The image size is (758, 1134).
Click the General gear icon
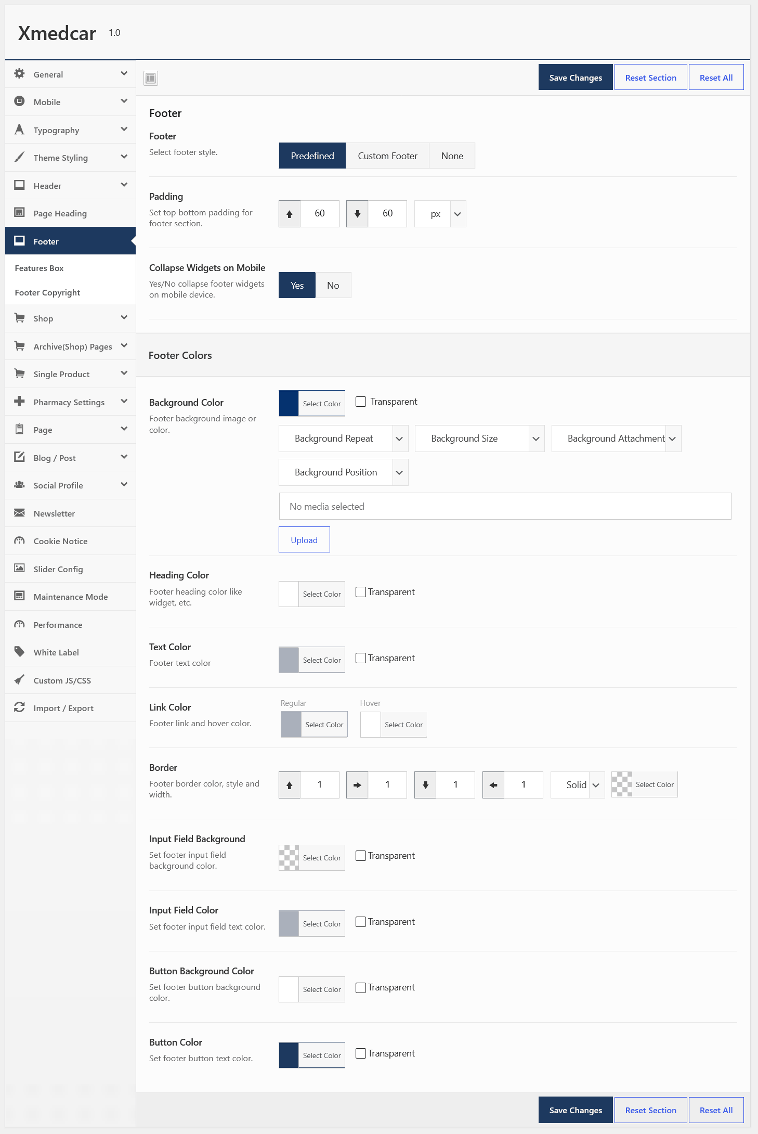click(20, 74)
